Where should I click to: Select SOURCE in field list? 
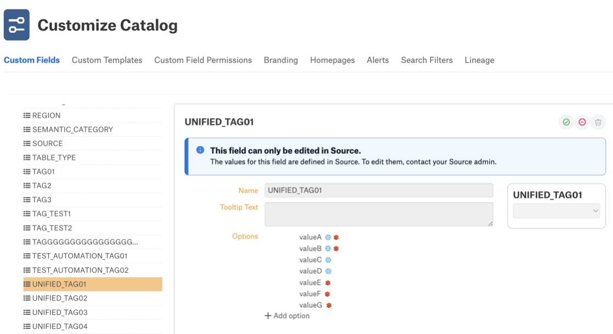[93, 143]
